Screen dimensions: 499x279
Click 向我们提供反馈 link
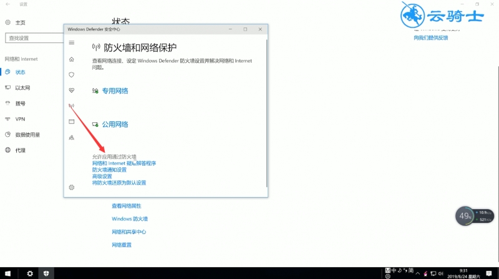click(430, 37)
